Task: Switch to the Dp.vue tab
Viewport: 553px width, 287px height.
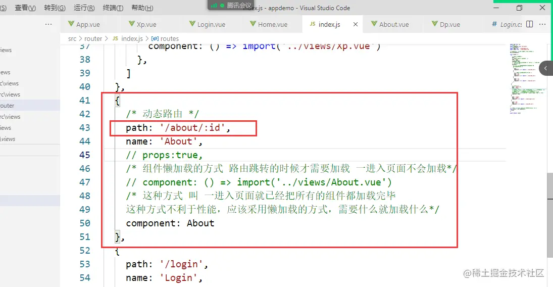Action: 449,24
